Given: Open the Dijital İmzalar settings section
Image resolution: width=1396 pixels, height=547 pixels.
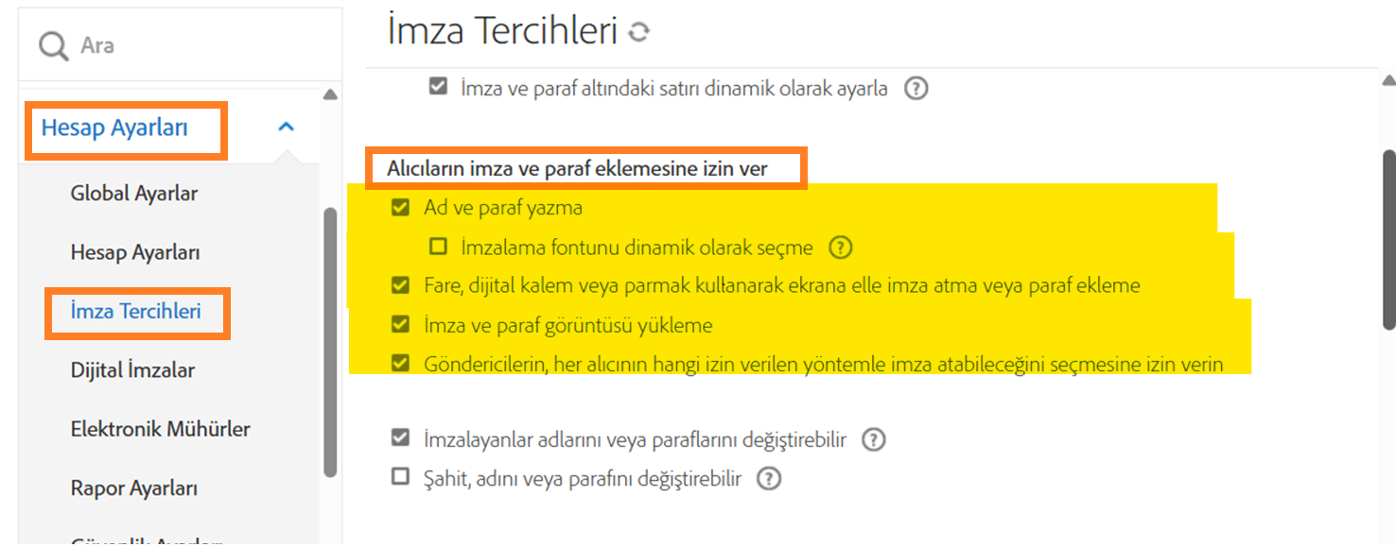Looking at the screenshot, I should (131, 371).
